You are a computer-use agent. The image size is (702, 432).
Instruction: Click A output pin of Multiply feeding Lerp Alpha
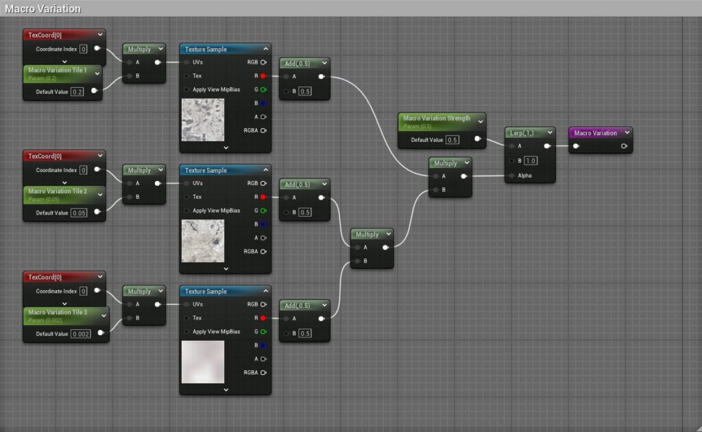(464, 176)
